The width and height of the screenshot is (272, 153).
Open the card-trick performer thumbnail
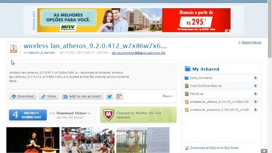tap(33, 140)
